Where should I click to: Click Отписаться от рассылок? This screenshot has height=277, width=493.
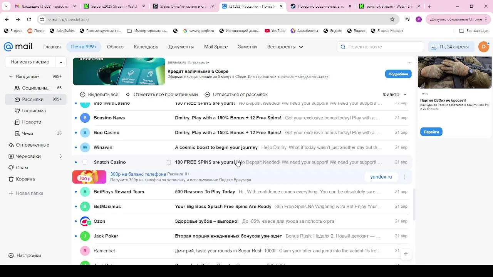236,95
